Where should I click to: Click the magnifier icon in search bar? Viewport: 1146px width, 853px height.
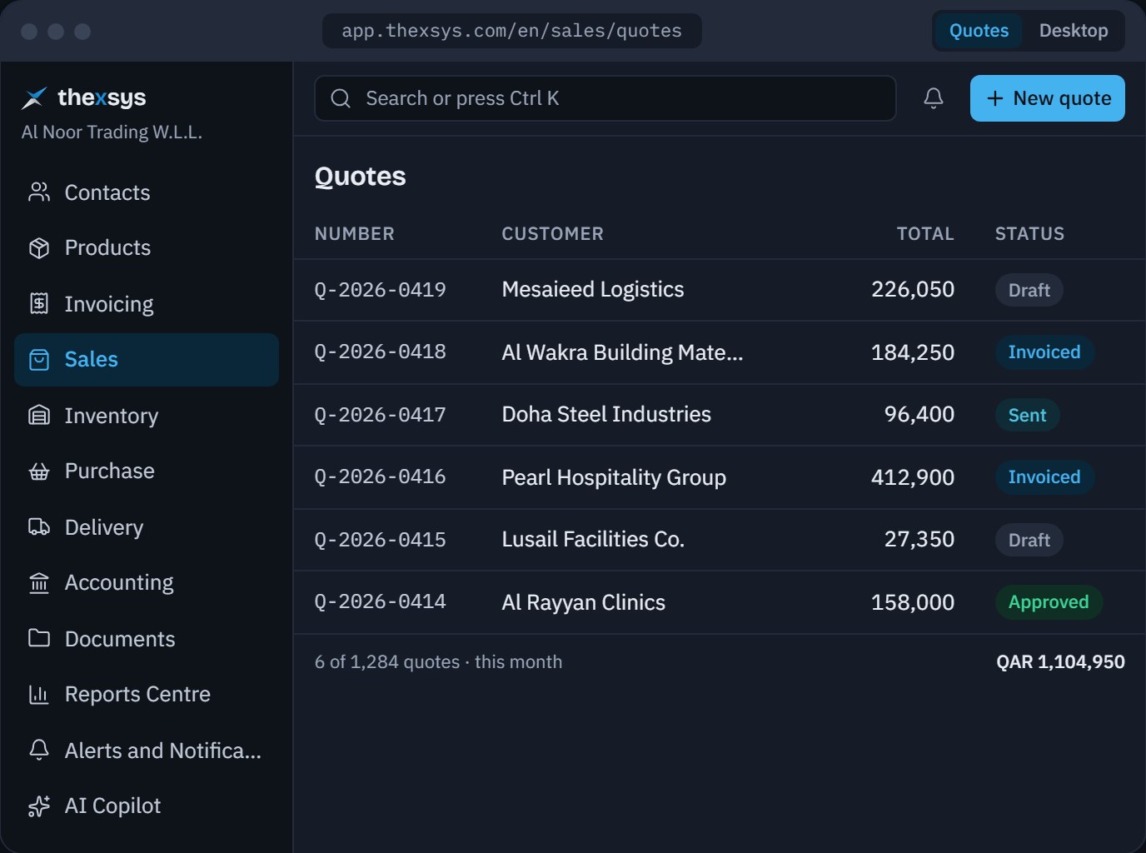341,98
